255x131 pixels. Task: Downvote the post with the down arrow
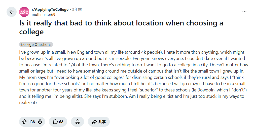point(40,122)
